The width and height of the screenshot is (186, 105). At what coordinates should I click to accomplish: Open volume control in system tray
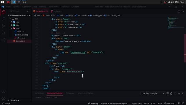tap(172, 2)
